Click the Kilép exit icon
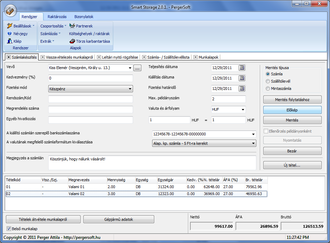Image resolution: width=330 pixels, height=243 pixels. 10,41
